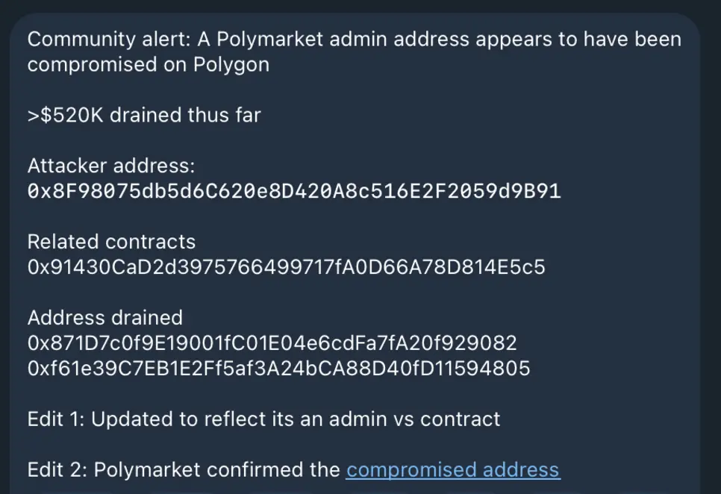Click the ">$520K drained thus far" line
The width and height of the screenshot is (721, 494).
coord(144,115)
